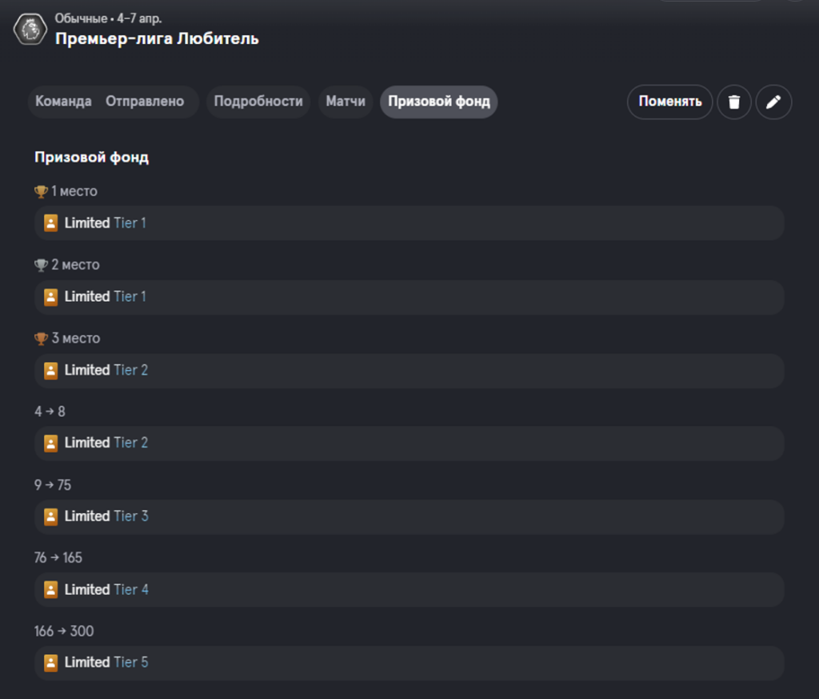Select the Призовой фонд tab
This screenshot has height=699, width=819.
pos(439,102)
